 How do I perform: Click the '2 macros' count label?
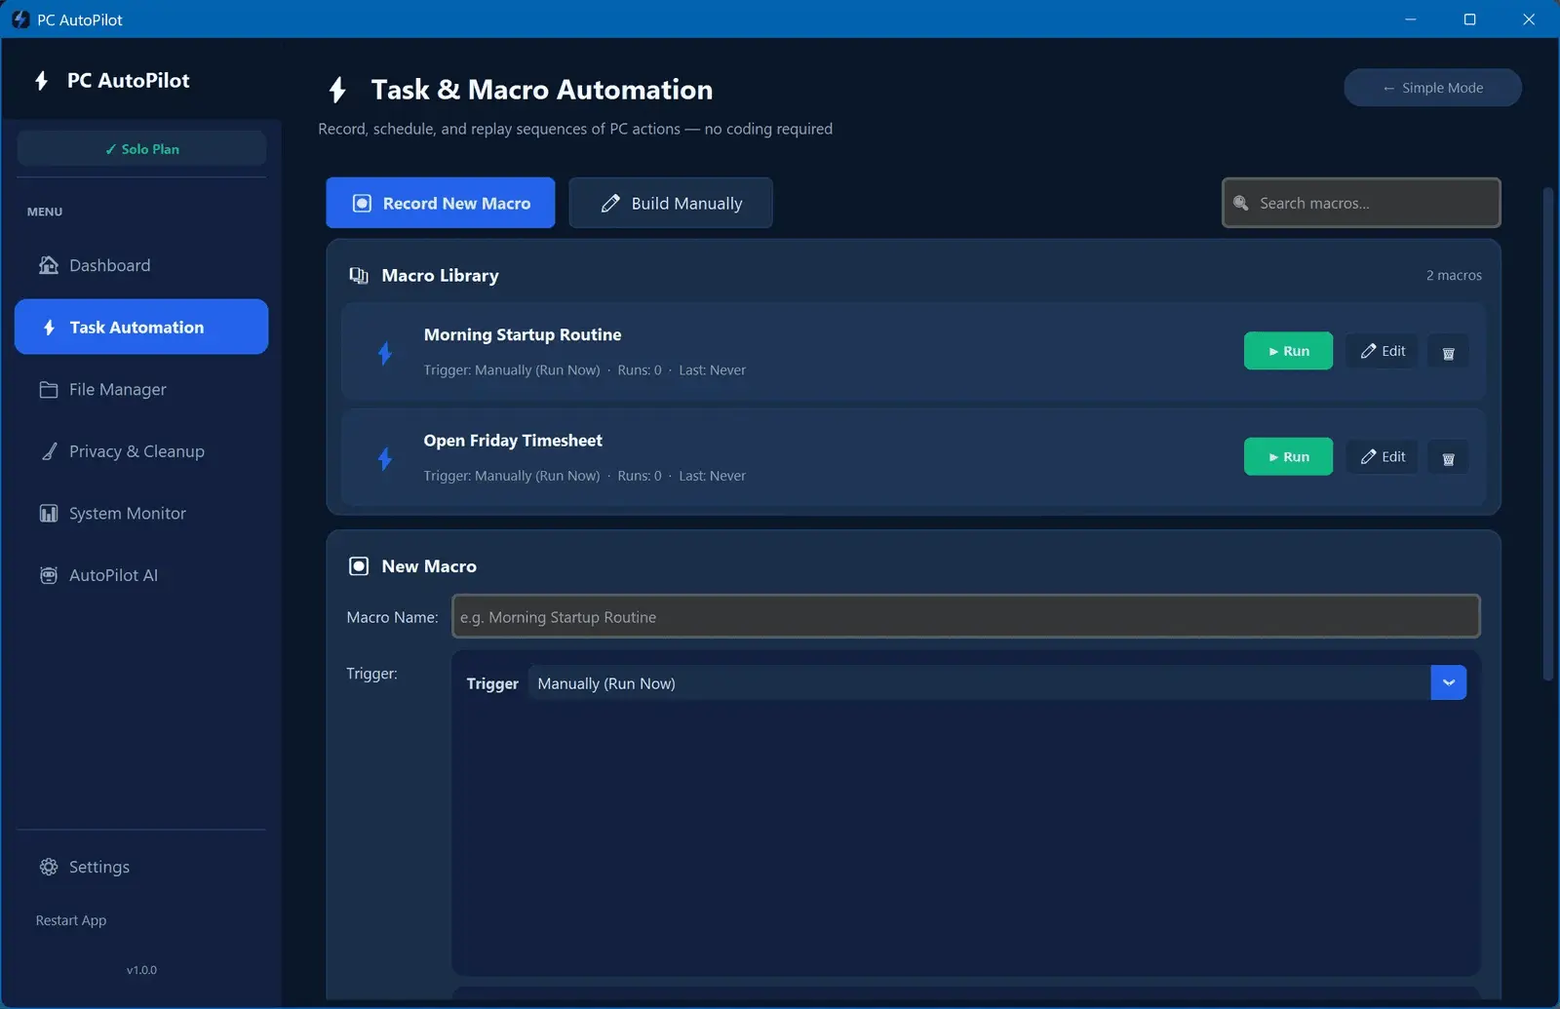(x=1454, y=276)
